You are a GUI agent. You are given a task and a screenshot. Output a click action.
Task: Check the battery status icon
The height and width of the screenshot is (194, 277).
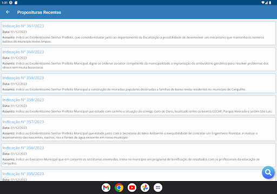coord(270,3)
